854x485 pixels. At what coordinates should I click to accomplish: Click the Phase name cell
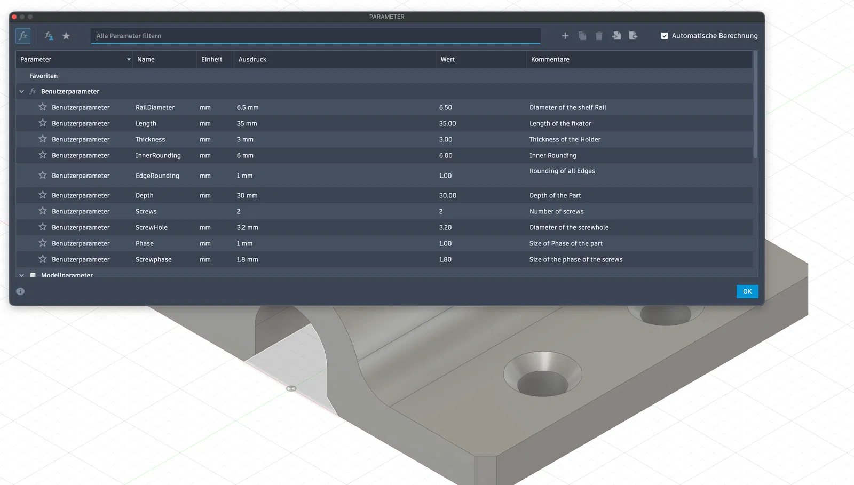(144, 243)
